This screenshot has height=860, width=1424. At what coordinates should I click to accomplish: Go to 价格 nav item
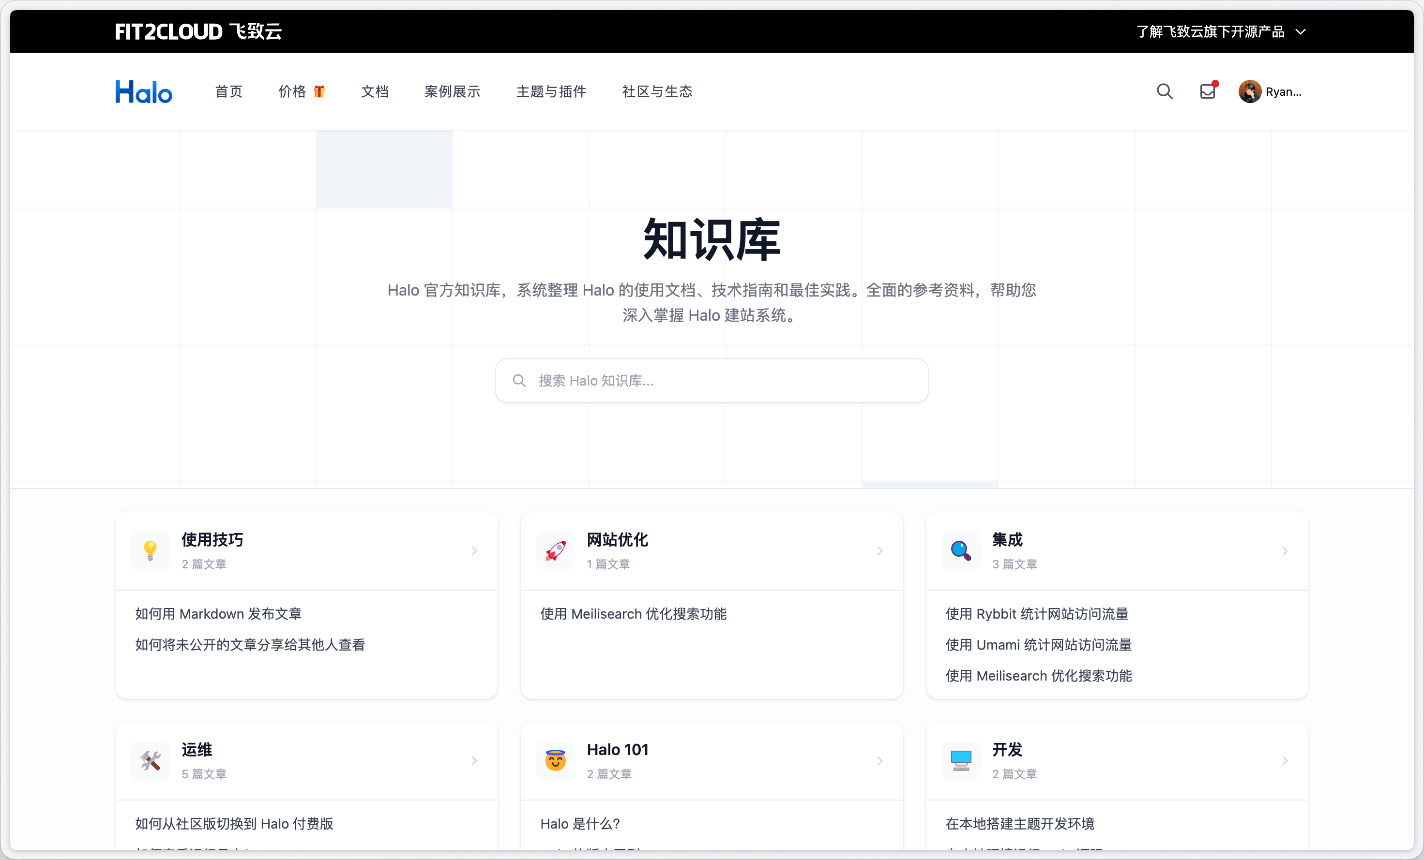pyautogui.click(x=292, y=91)
